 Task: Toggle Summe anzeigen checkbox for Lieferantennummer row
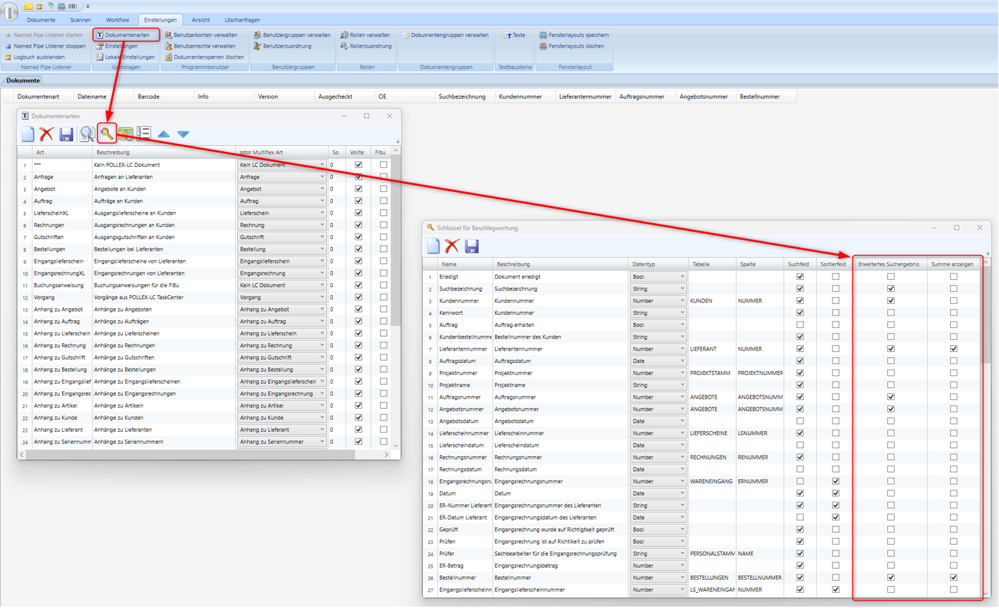pos(953,349)
